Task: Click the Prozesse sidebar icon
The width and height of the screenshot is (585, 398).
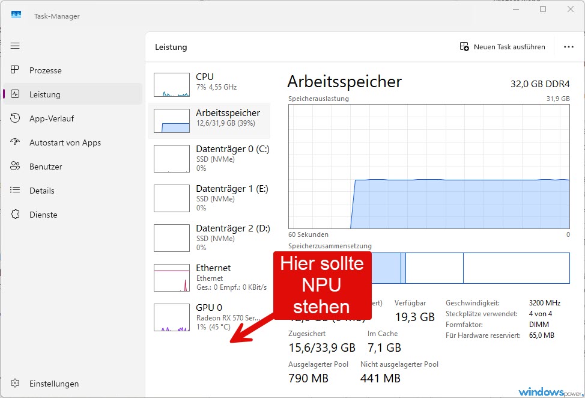Action: coord(15,70)
